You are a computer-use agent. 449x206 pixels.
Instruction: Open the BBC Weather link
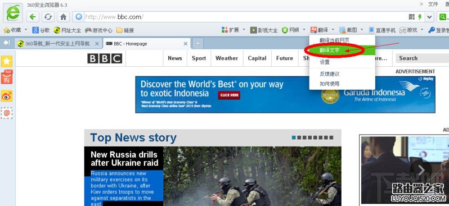(x=227, y=58)
